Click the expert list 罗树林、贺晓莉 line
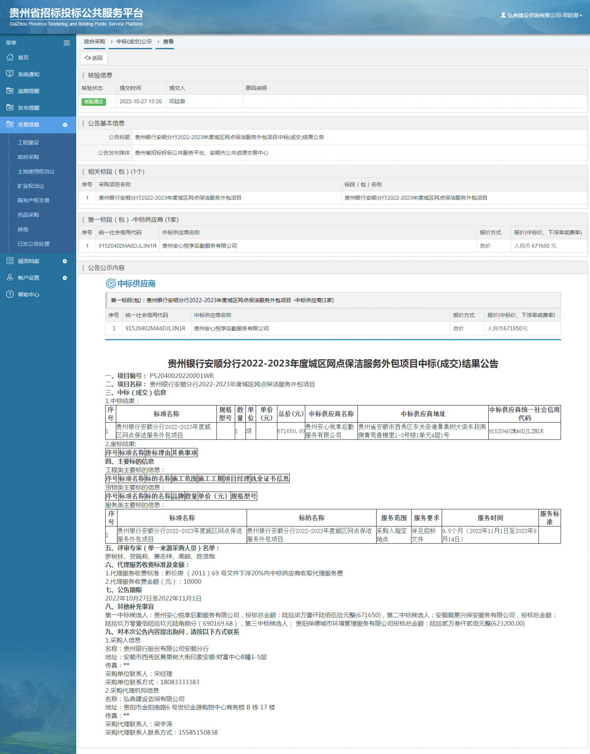590x754 pixels. [160, 556]
